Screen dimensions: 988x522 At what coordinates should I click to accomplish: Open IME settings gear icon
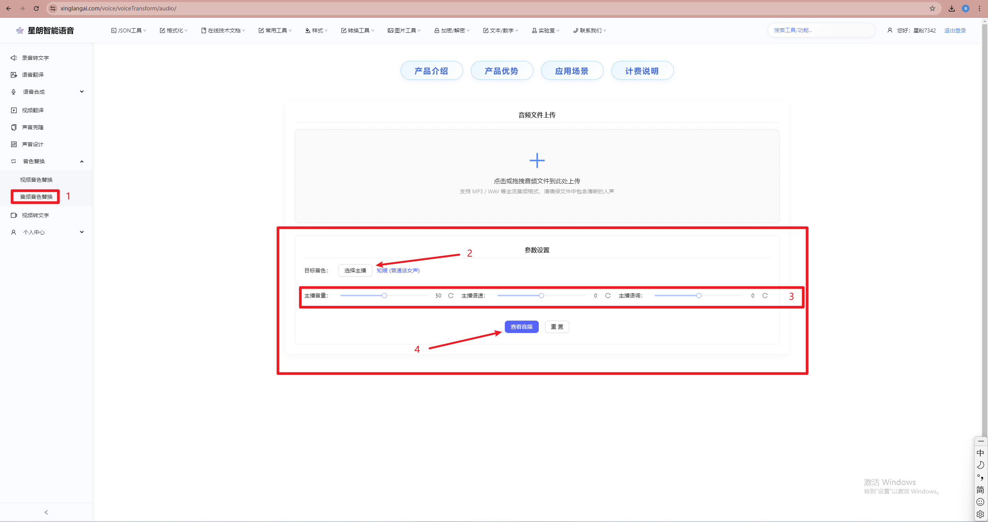(x=980, y=514)
